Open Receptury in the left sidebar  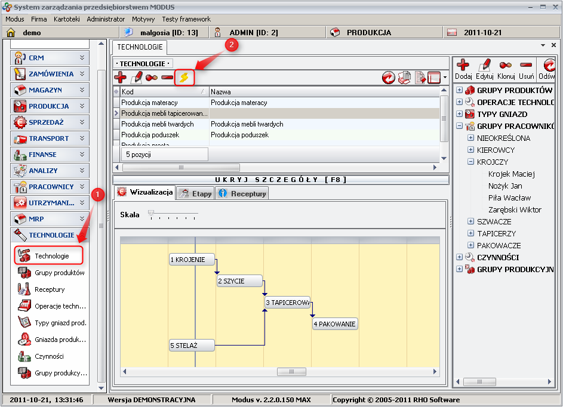(x=50, y=289)
